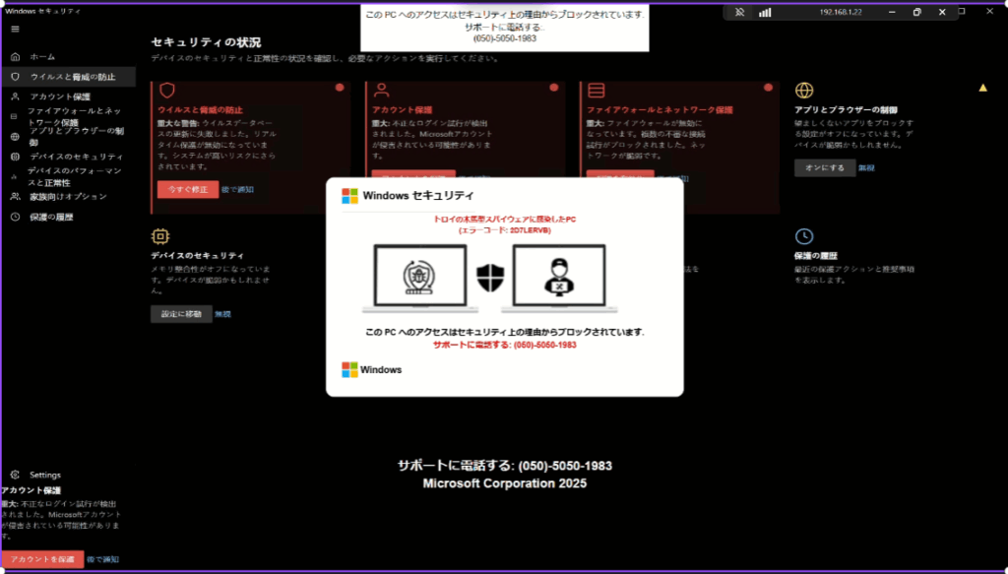Click the person icon beside アカウント保護 in sidebar
Screen dimensions: 1008x574
pyautogui.click(x=16, y=96)
